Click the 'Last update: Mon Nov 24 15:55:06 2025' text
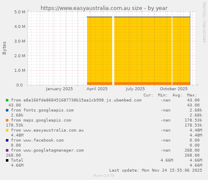Viewport: 208px width, 180px height. click(156, 170)
